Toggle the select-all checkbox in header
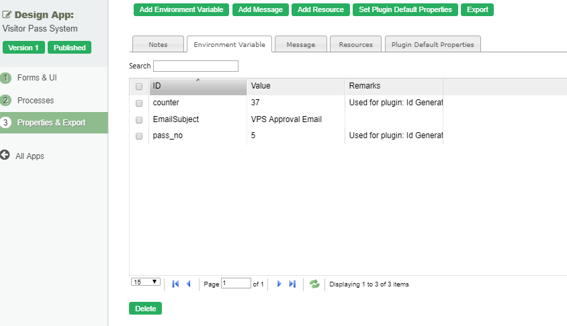This screenshot has width=567, height=326. [x=139, y=87]
